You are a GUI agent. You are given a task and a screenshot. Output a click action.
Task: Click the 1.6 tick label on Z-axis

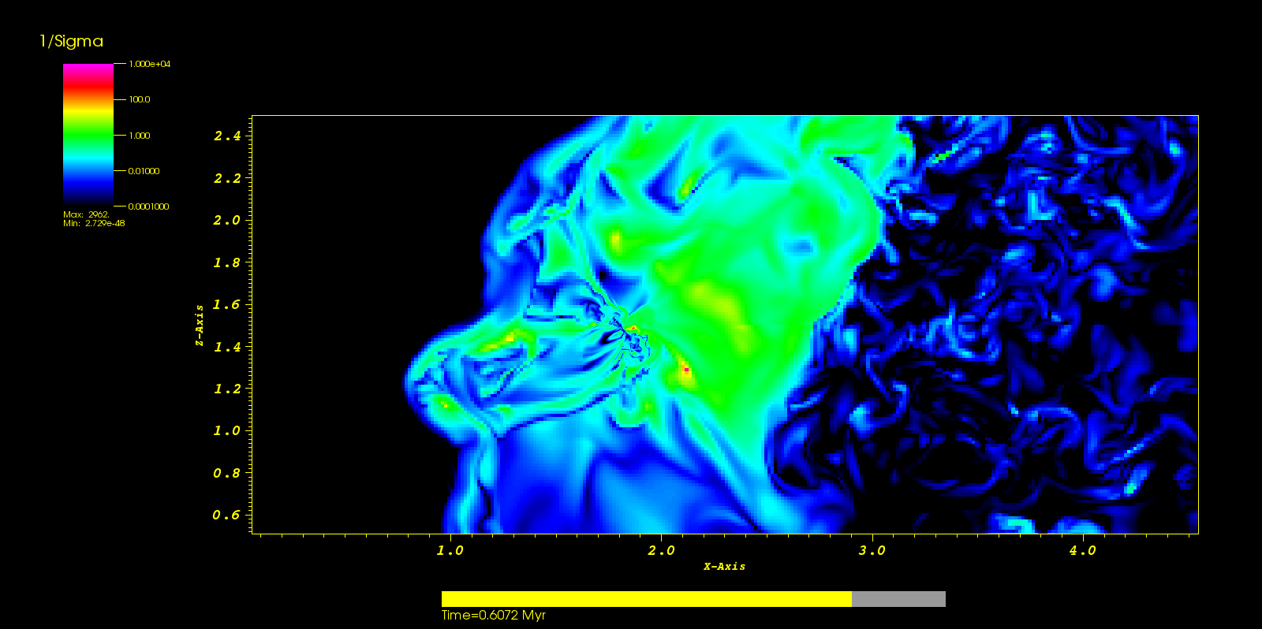tap(226, 304)
